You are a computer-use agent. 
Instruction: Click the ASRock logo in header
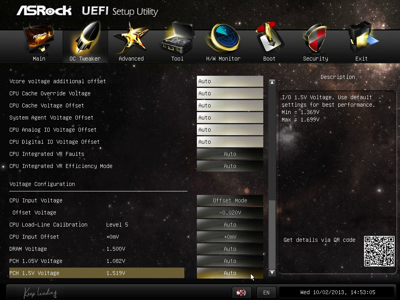coord(44,11)
